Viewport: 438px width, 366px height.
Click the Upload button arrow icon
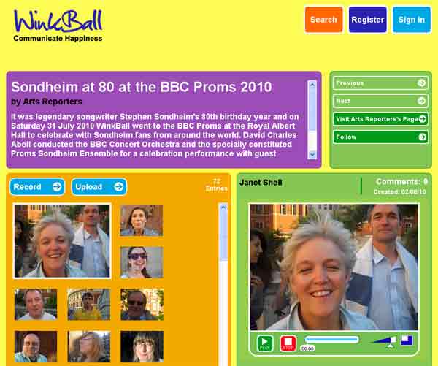tap(119, 186)
